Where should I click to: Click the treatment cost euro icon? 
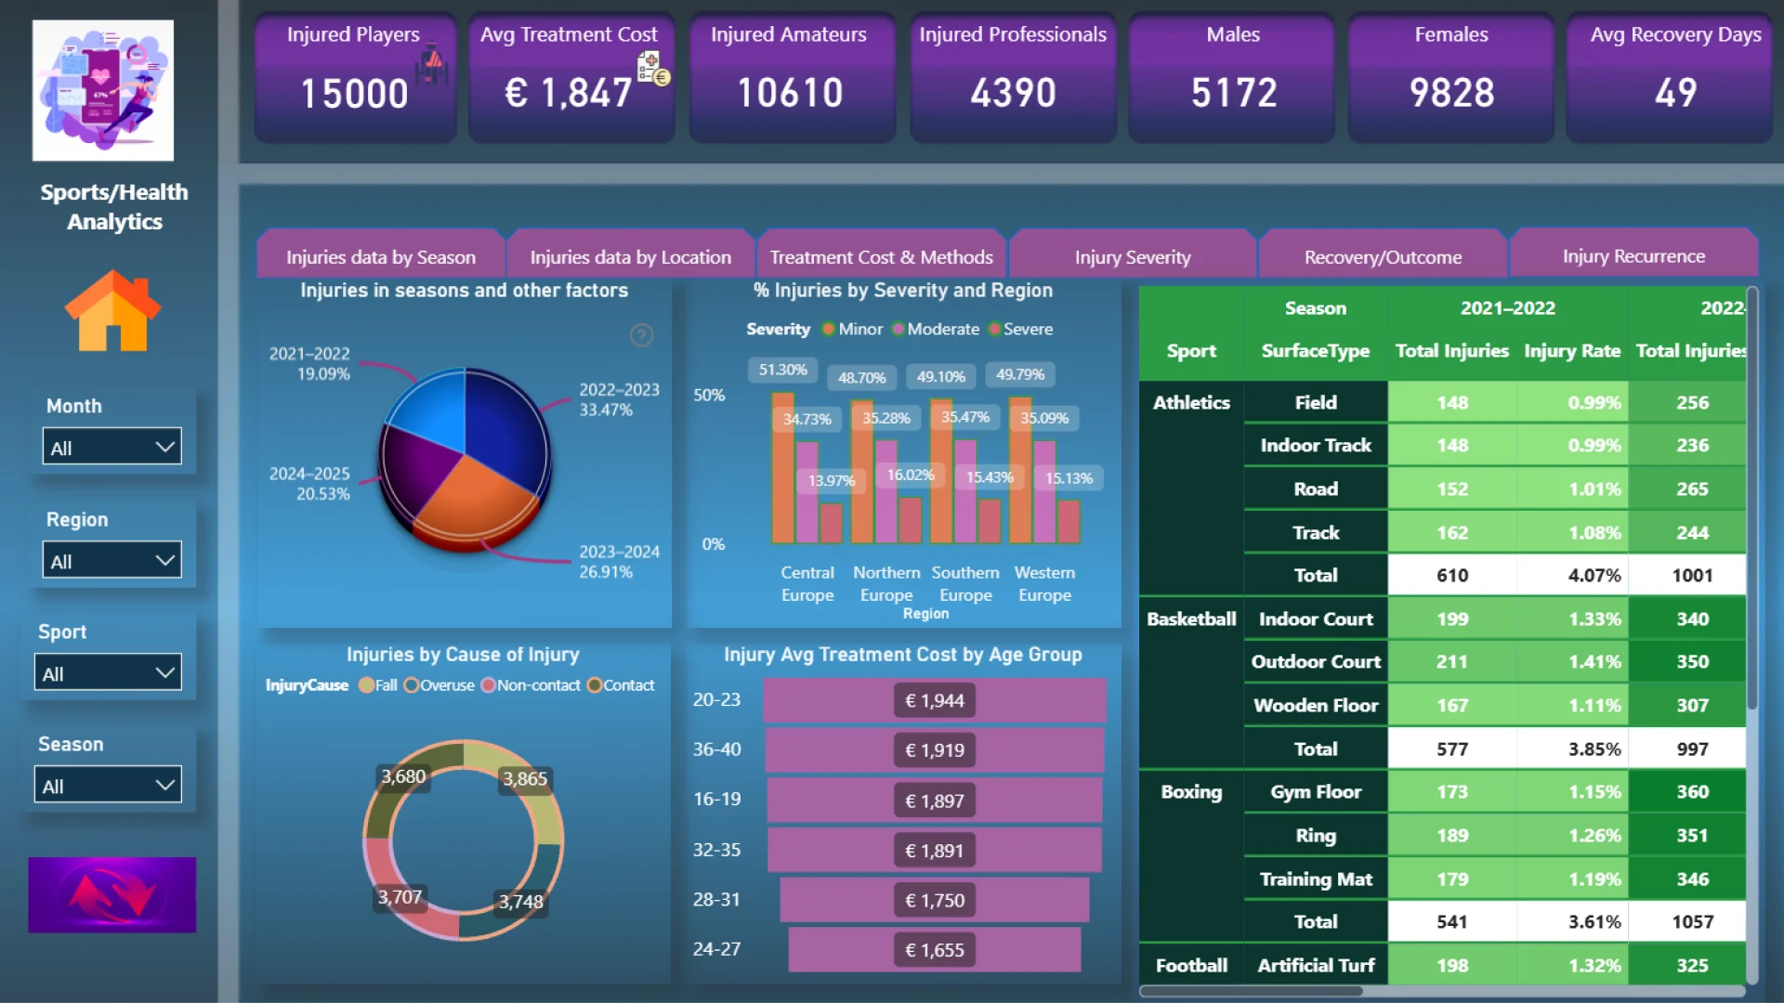point(654,70)
